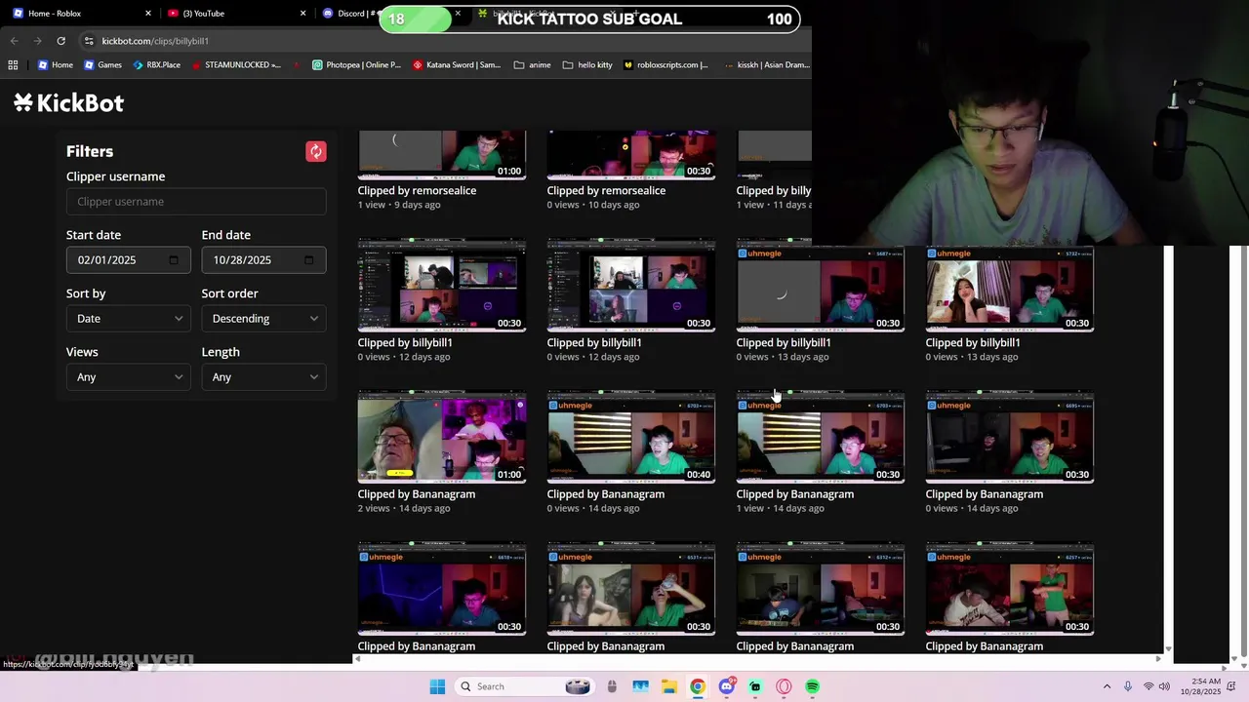This screenshot has width=1249, height=702.
Task: Open the kisskh Asian Drama bookmark
Action: click(x=767, y=65)
